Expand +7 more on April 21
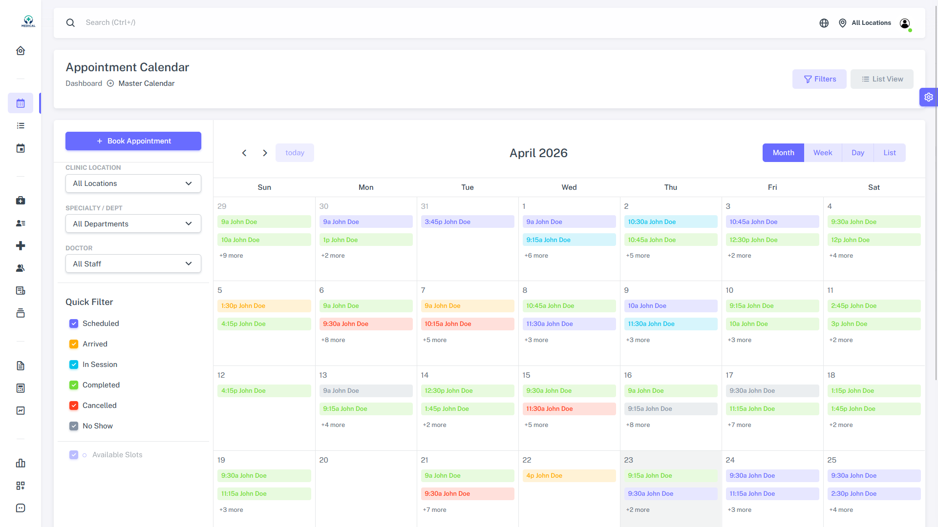Image resolution: width=938 pixels, height=527 pixels. click(434, 510)
